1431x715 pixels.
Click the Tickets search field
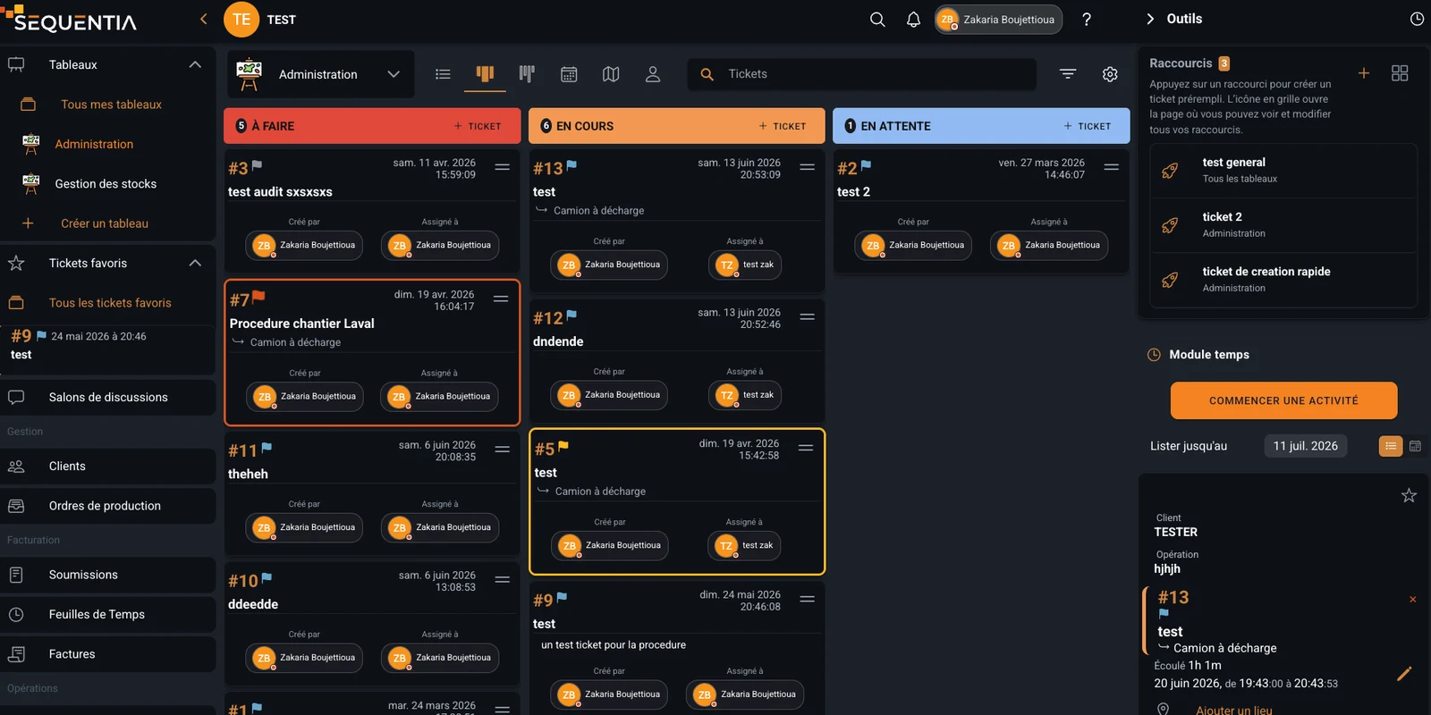pyautogui.click(x=862, y=74)
